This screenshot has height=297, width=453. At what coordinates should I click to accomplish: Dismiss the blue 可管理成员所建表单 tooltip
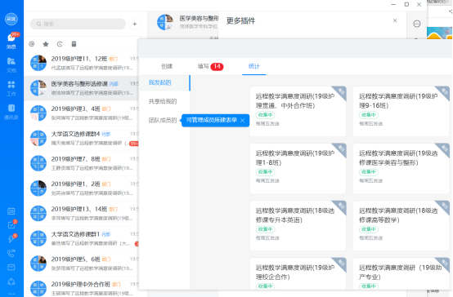pyautogui.click(x=242, y=120)
